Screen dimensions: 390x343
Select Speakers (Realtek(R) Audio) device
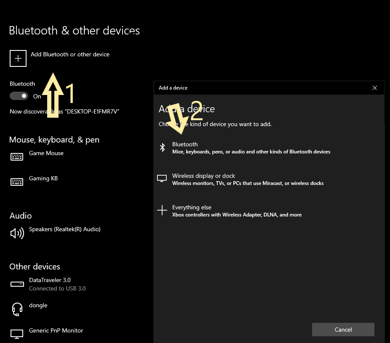64,230
